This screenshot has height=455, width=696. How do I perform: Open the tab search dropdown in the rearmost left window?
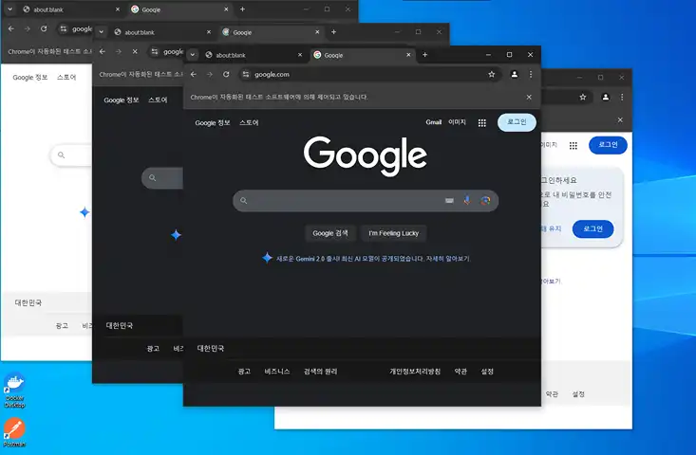(9, 9)
